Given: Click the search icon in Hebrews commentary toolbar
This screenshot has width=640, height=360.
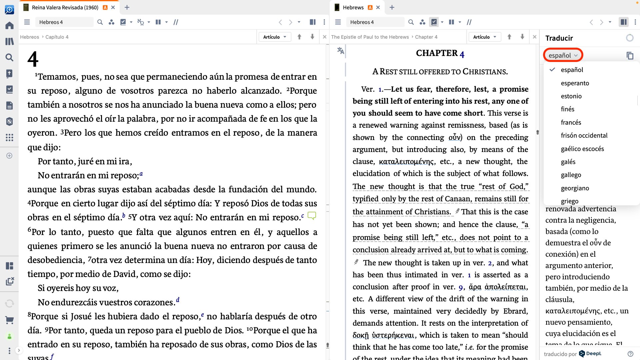Looking at the screenshot, I should [411, 22].
